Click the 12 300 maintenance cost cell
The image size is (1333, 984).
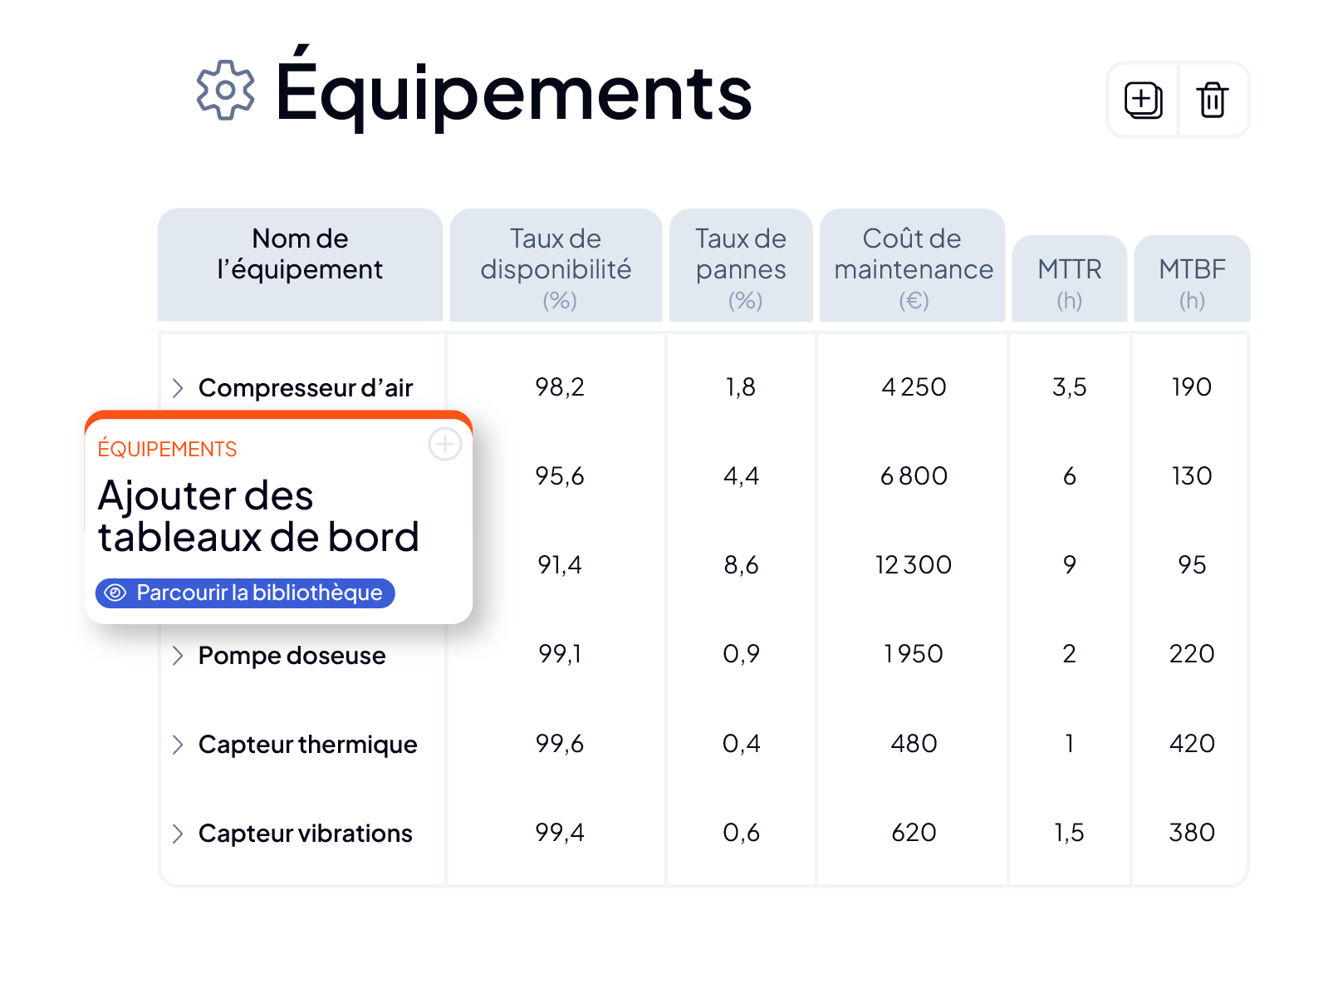point(913,565)
